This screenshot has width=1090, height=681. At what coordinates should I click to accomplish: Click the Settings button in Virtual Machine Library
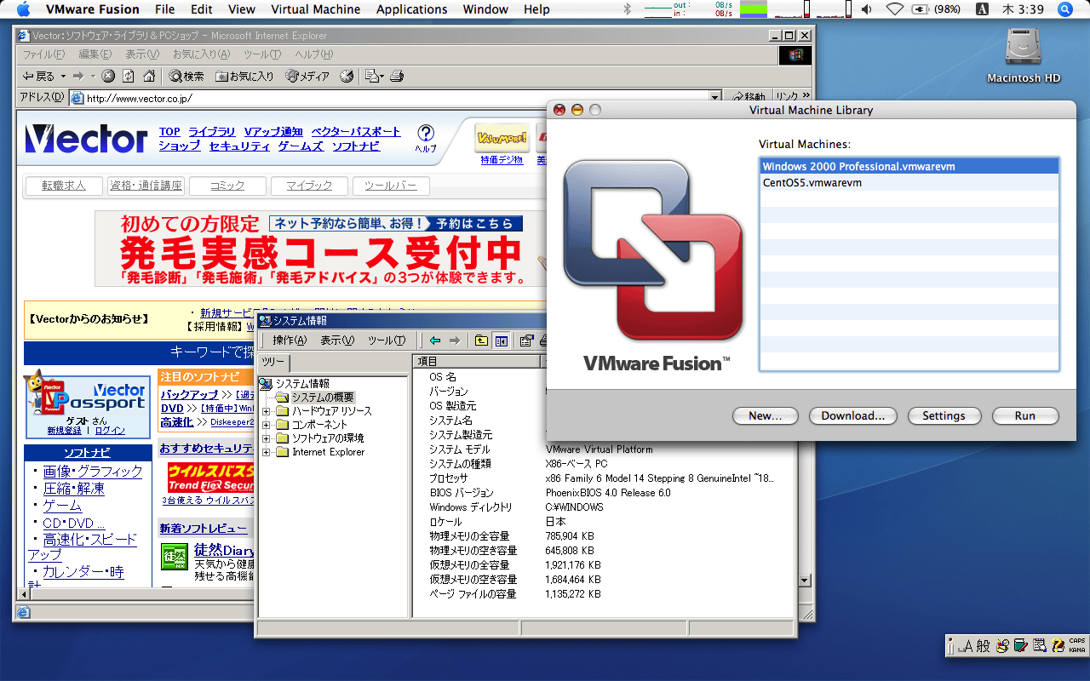[x=944, y=415]
